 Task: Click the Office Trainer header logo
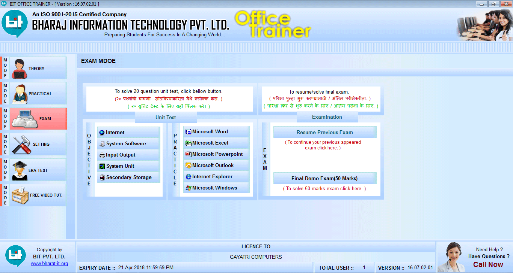273,25
